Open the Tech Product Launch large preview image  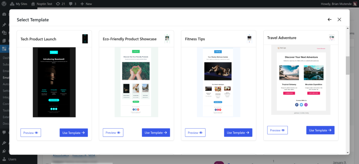pos(54,82)
